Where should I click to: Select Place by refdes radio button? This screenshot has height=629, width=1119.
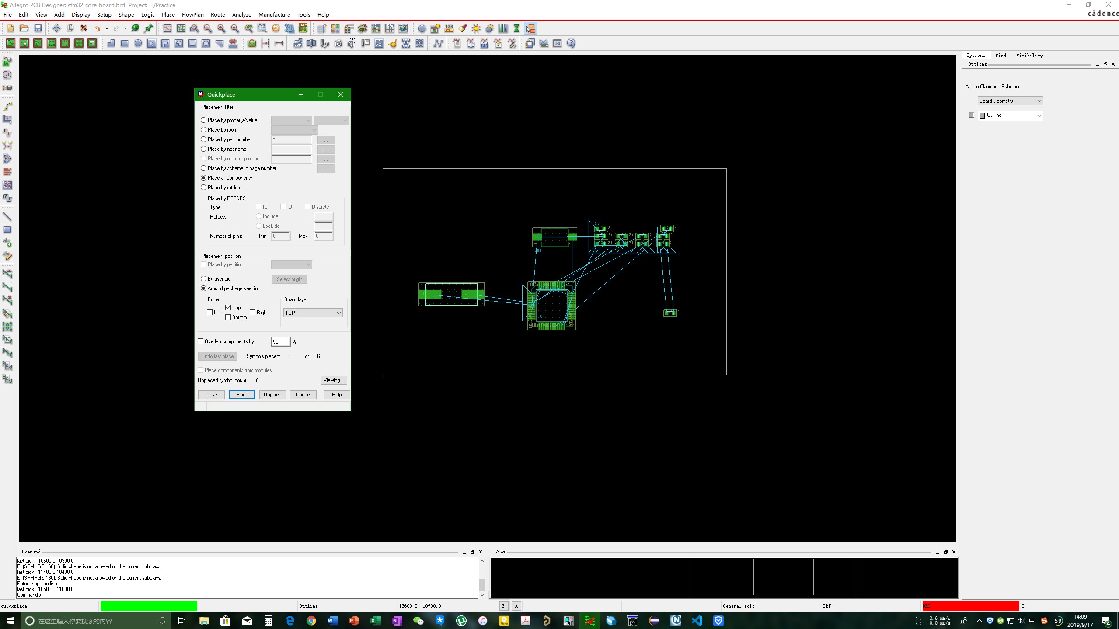coord(204,188)
